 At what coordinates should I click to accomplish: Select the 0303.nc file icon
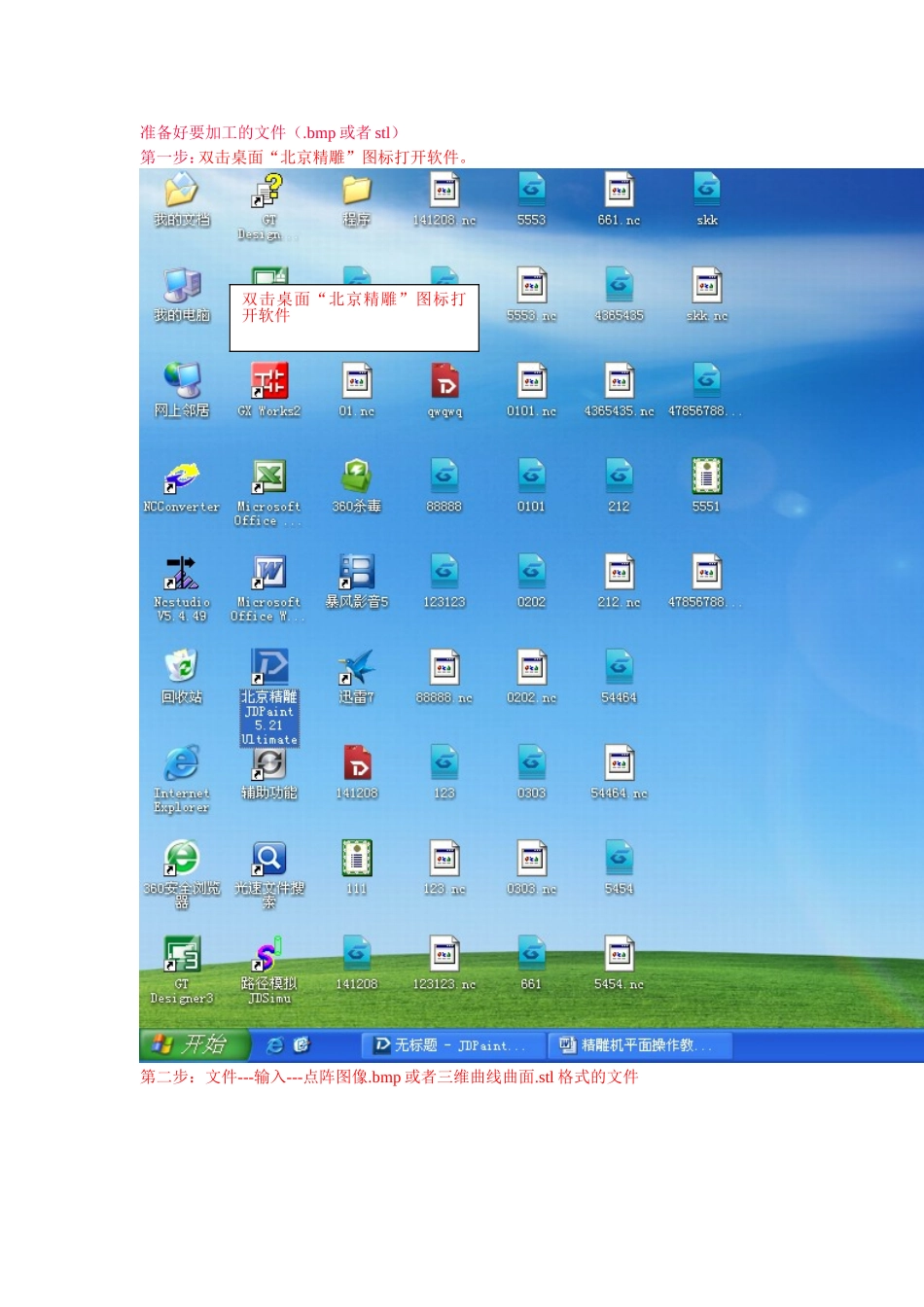coord(531,866)
